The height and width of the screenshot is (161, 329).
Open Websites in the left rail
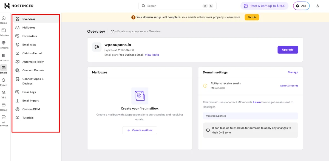tap(4, 32)
